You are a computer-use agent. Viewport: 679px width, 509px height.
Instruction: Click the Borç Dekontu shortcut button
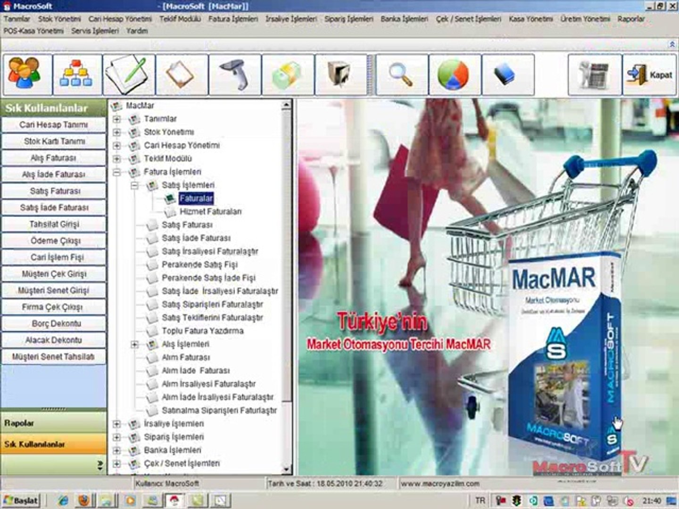coord(54,324)
